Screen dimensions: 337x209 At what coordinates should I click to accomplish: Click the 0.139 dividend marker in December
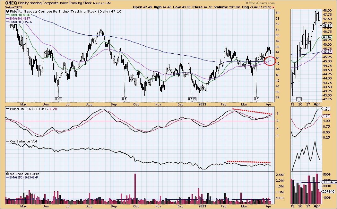click(192, 99)
